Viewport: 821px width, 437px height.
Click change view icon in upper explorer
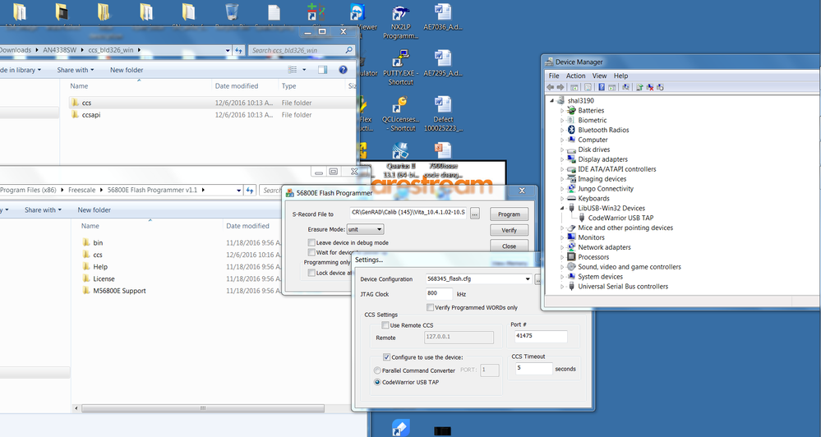coord(293,70)
